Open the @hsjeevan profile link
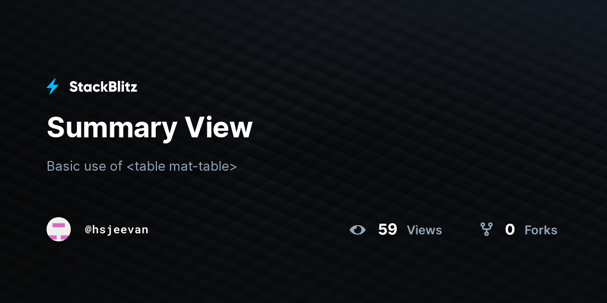This screenshot has width=607, height=303. click(x=117, y=230)
